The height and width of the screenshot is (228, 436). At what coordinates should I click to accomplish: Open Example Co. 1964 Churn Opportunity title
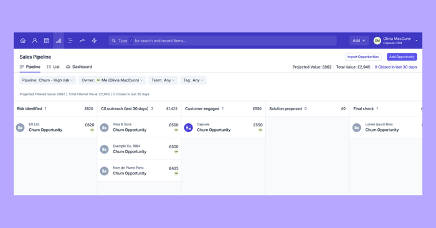(x=130, y=151)
